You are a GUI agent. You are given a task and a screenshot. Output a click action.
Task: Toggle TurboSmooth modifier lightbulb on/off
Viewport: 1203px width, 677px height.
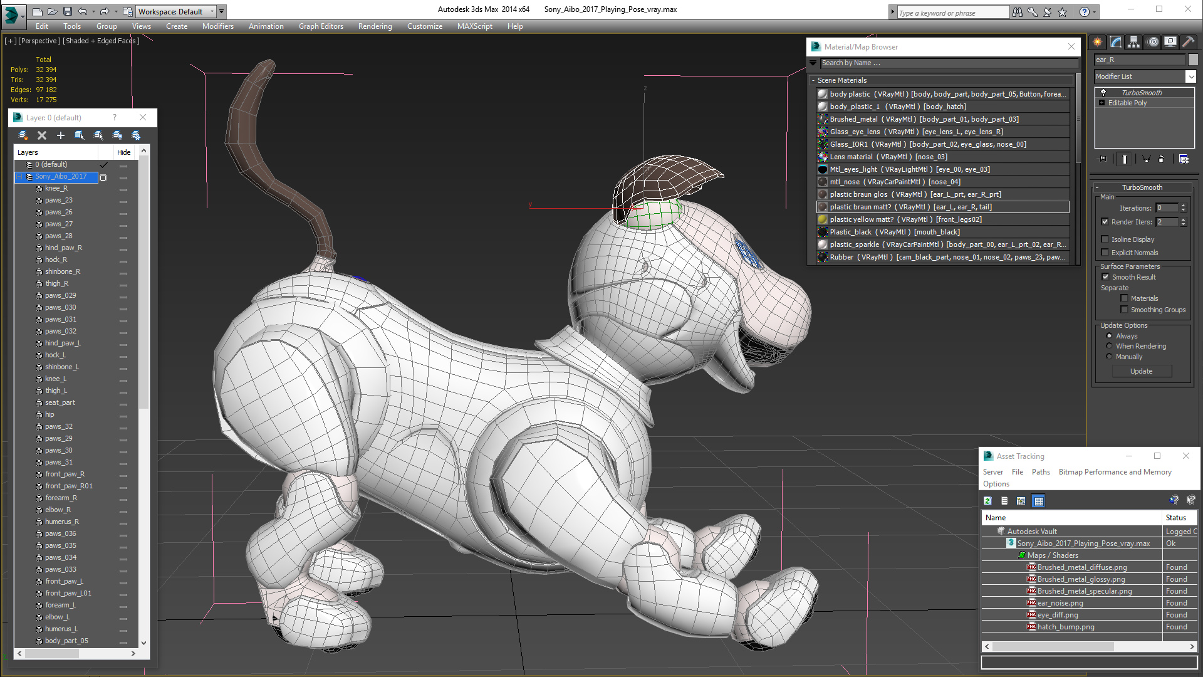1103,93
